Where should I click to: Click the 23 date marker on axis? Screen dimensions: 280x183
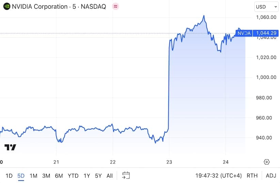pyautogui.click(x=169, y=162)
